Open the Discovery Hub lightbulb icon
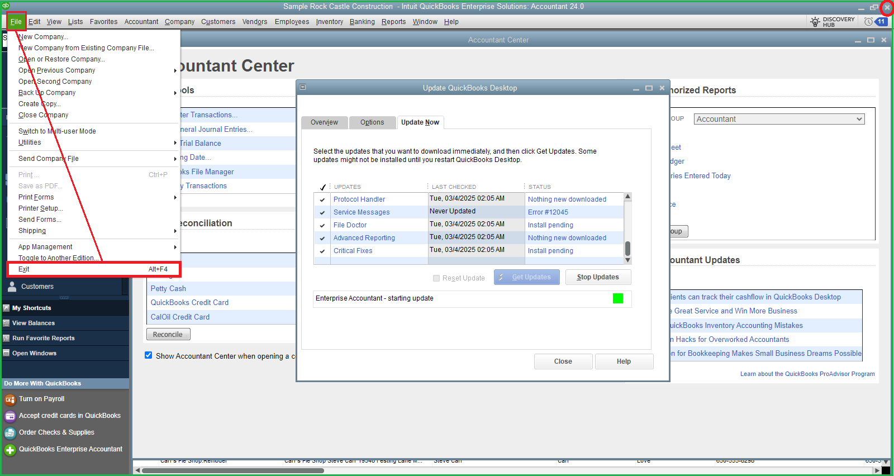The height and width of the screenshot is (476, 894). pos(815,22)
